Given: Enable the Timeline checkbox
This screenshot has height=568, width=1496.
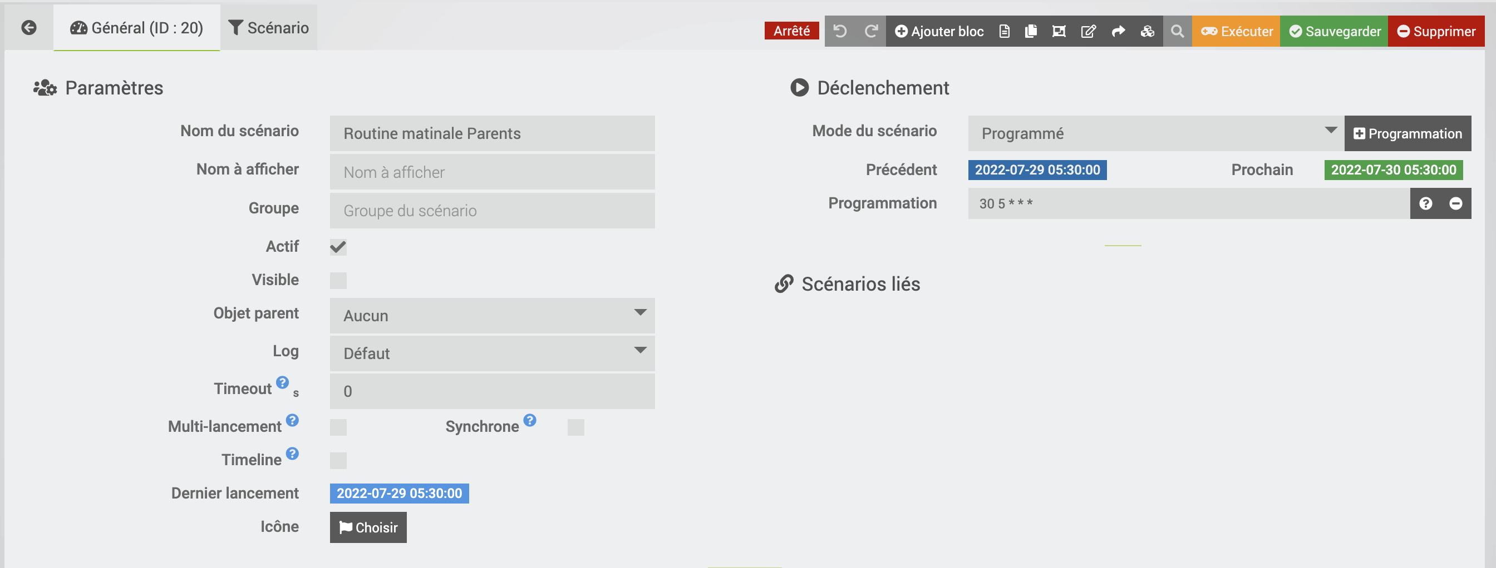Looking at the screenshot, I should click(x=338, y=461).
